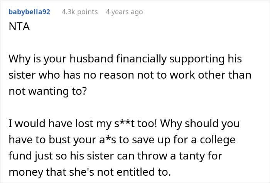The width and height of the screenshot is (270, 183).
Task: Open the "4 years ago" timestamp permalink
Action: pos(124,12)
